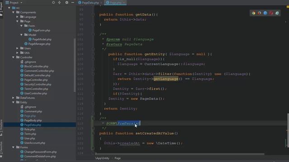This screenshot has width=289, height=162.
Task: Collapse the Model folder
Action: coord(21,35)
